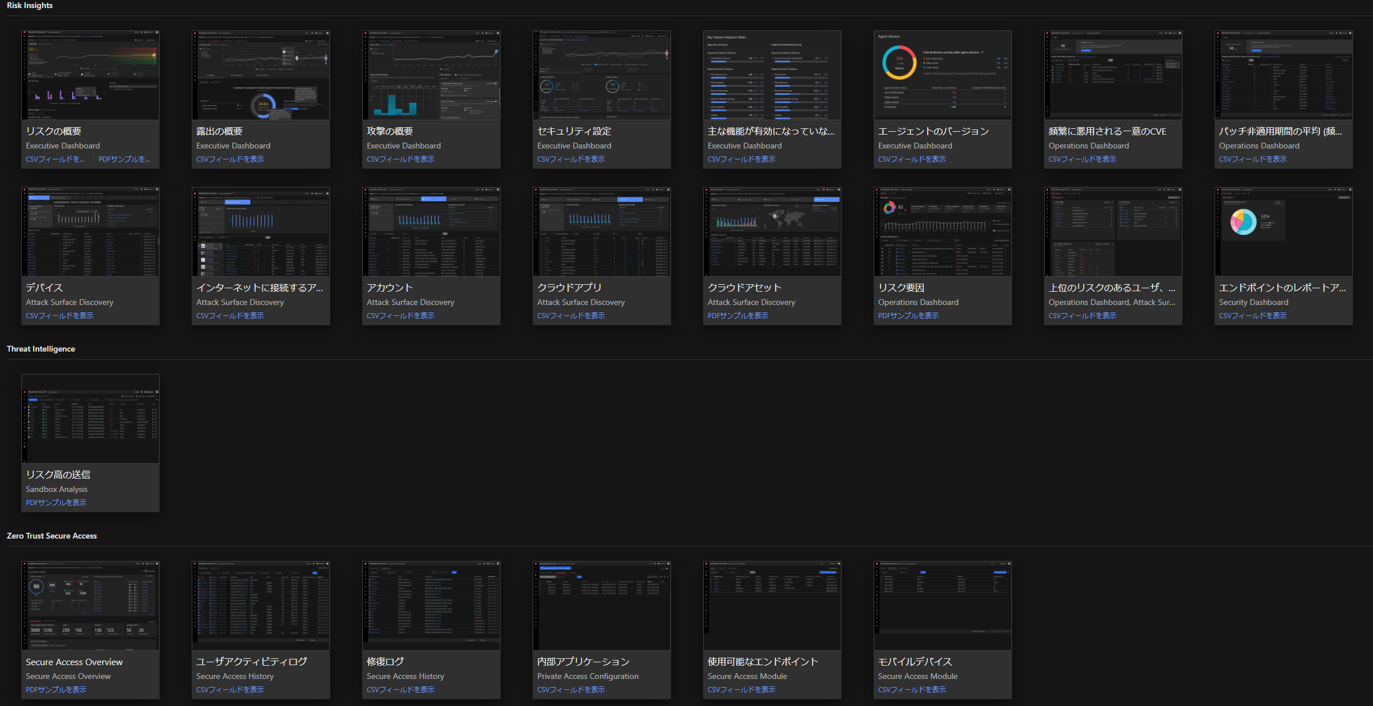This screenshot has height=706, width=1373.
Task: Click CSVフィールドを表示 under モバイルデバイス
Action: [912, 690]
